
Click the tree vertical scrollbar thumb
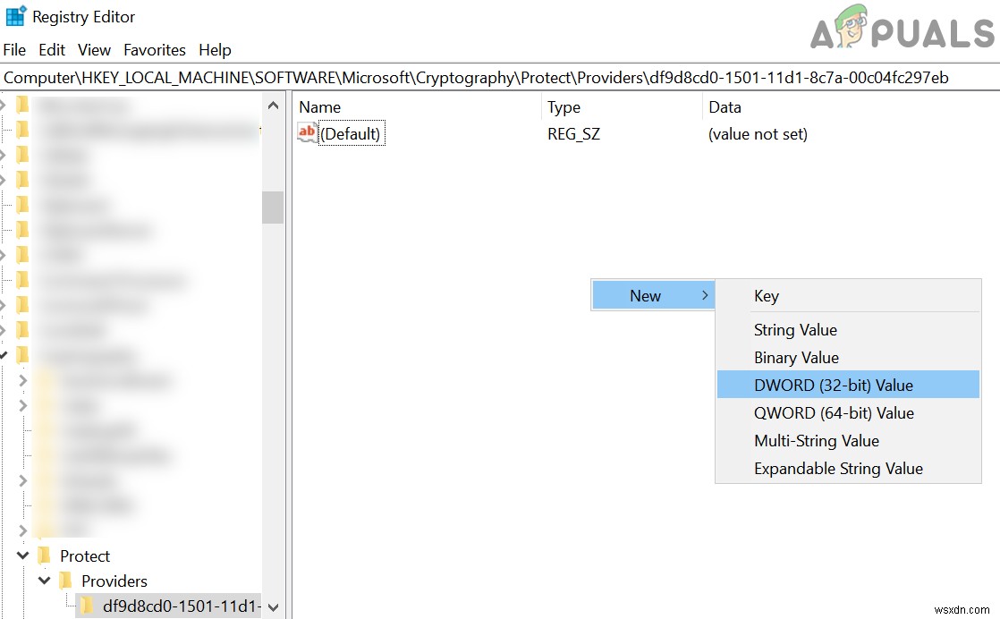(x=273, y=208)
